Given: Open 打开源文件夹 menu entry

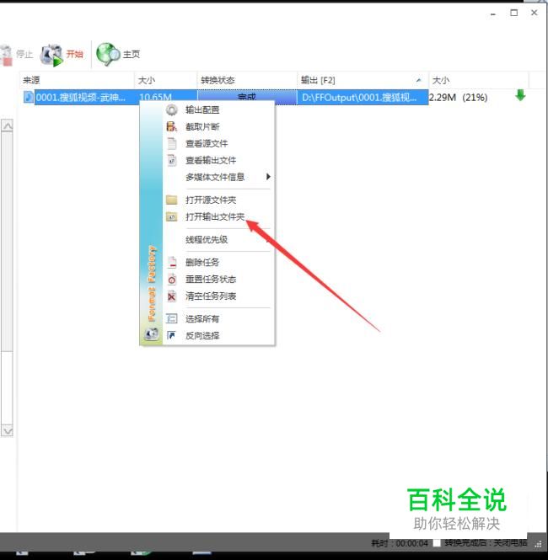Looking at the screenshot, I should point(211,200).
